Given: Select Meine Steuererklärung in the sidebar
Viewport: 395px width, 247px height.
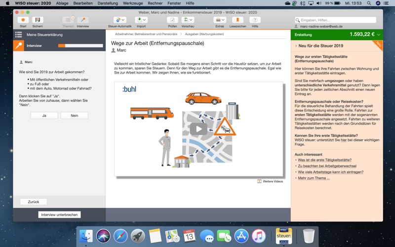Looking at the screenshot, I should click(x=44, y=35).
